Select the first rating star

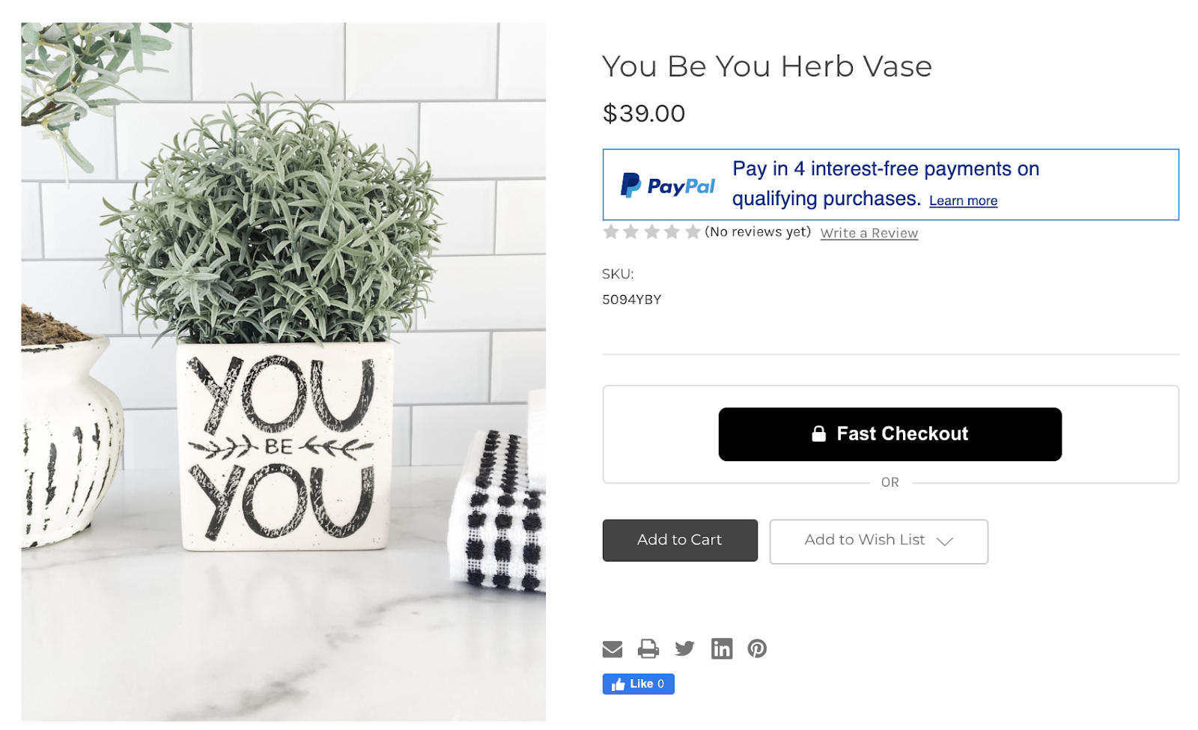click(611, 232)
